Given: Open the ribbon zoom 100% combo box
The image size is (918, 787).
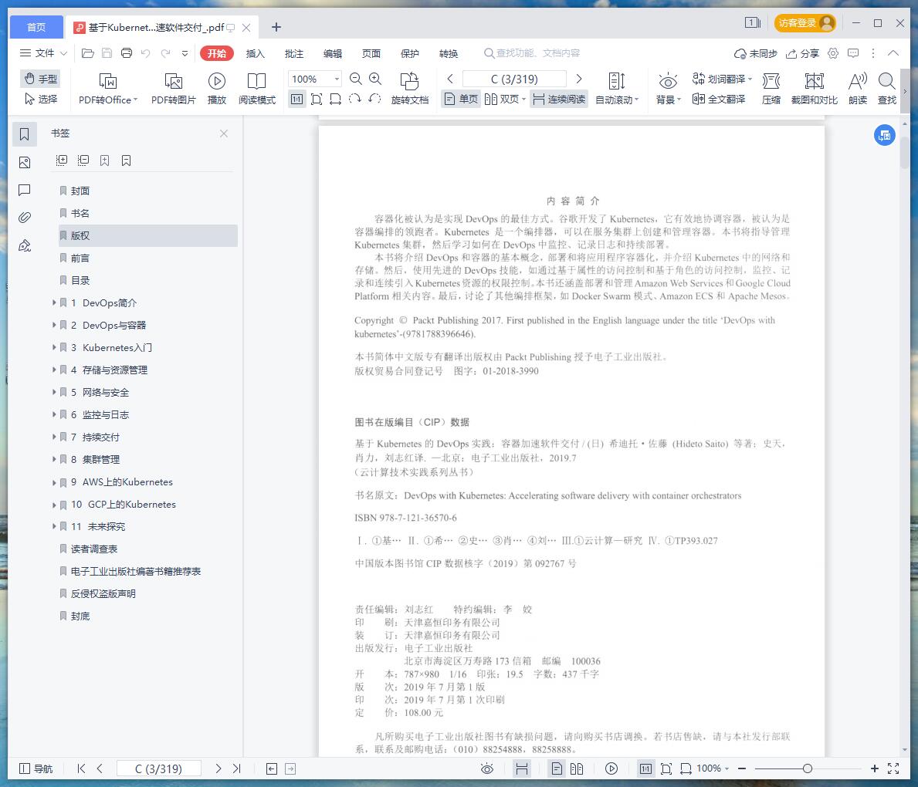Looking at the screenshot, I should point(314,79).
